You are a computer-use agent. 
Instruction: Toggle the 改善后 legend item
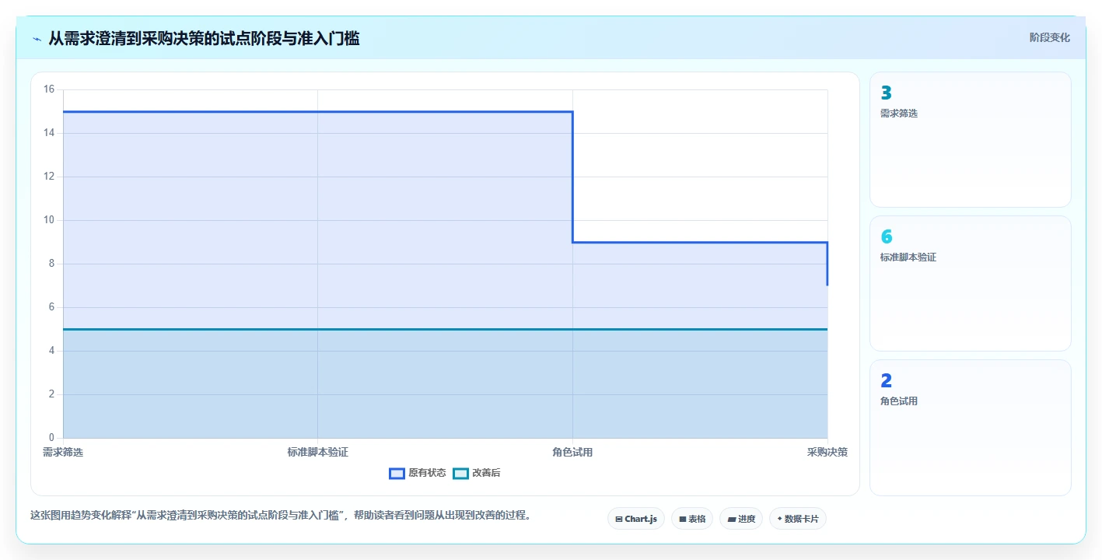pos(477,473)
